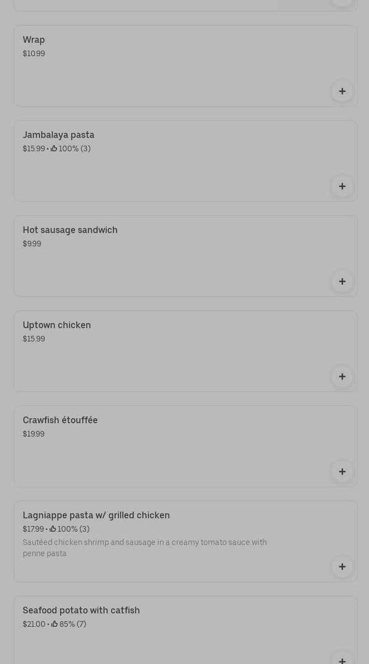Add Lagniappe pasta w/ grilled chicken

pyautogui.click(x=342, y=567)
